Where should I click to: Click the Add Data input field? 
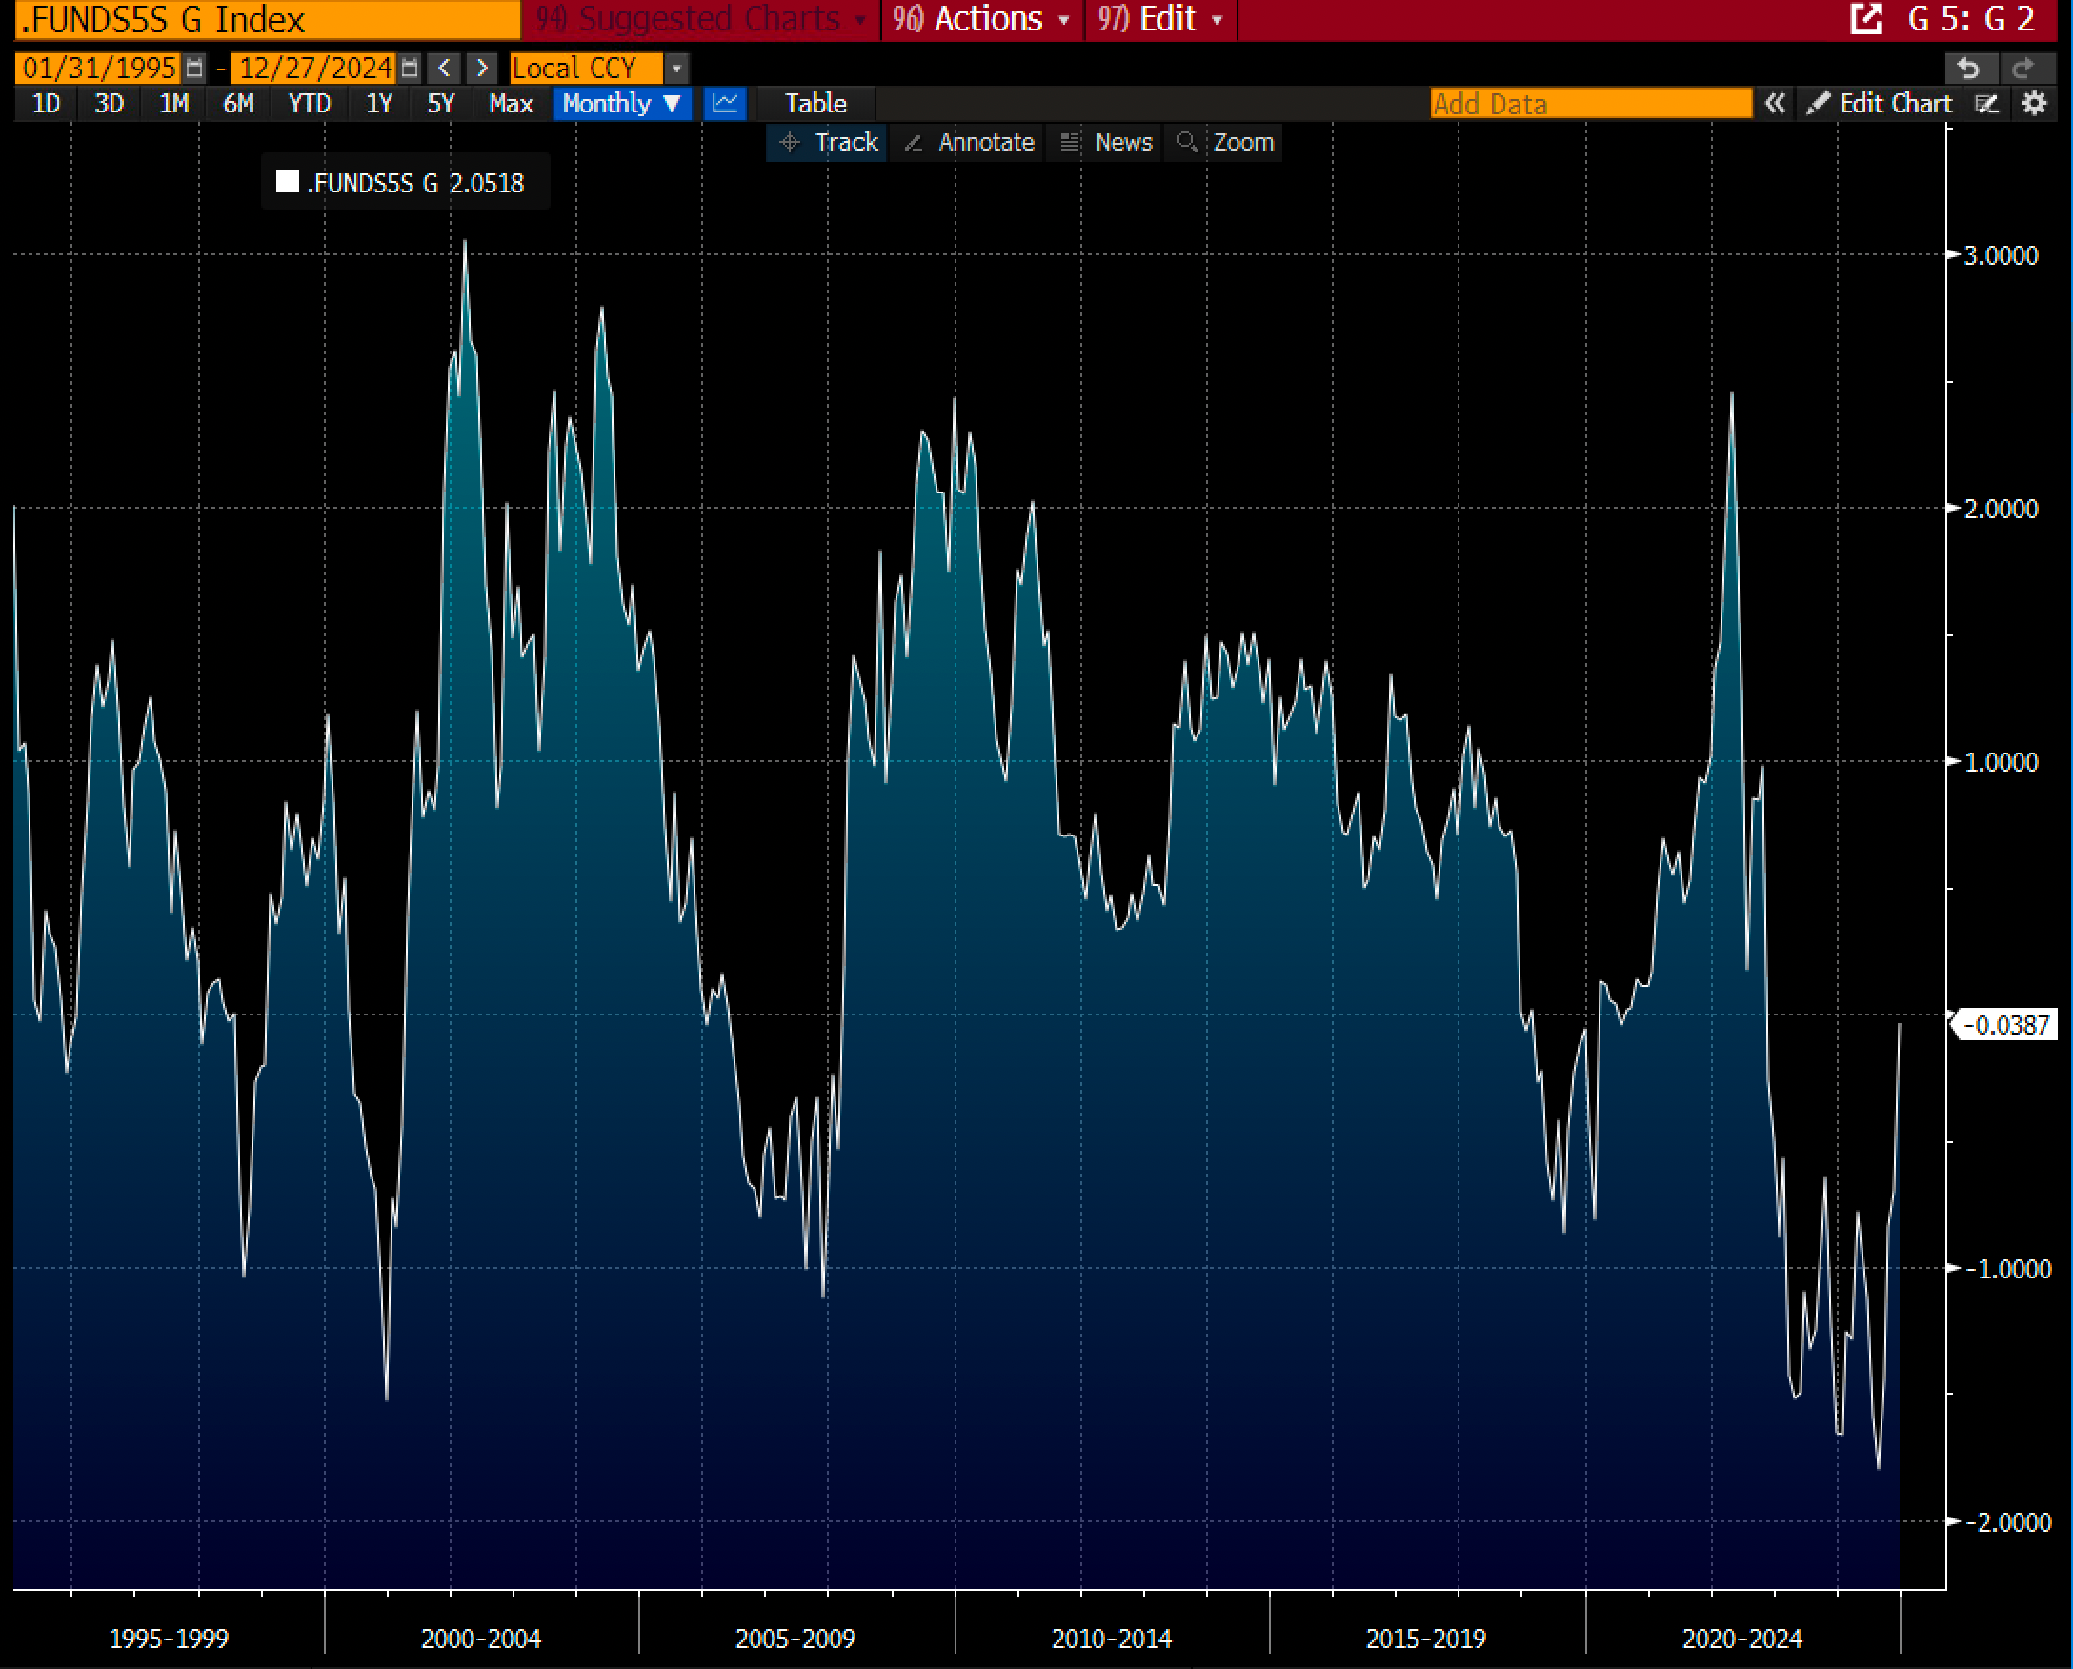[x=1589, y=103]
